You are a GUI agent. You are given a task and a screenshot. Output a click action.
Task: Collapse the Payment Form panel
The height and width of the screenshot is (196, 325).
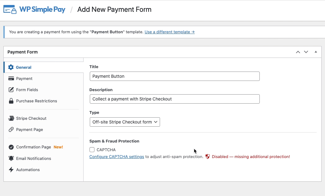[x=316, y=52]
